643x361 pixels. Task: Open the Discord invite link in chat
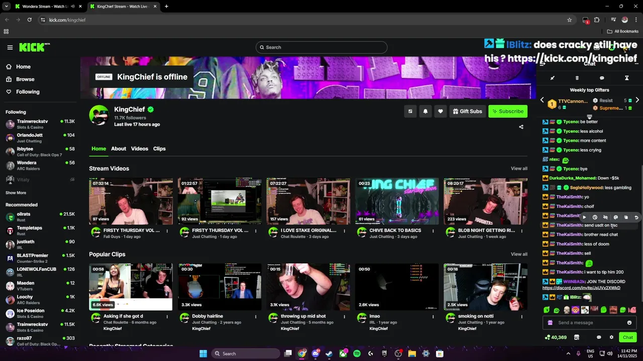coord(581,288)
